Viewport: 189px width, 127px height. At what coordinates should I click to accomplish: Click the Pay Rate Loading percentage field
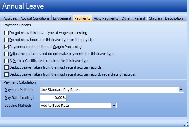tap(53, 98)
